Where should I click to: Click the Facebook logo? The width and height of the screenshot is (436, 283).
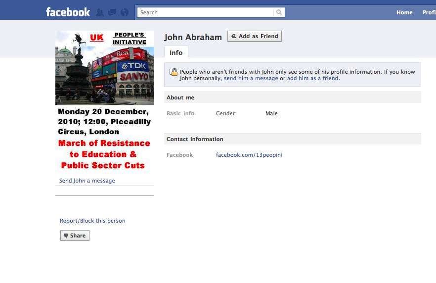click(x=68, y=12)
